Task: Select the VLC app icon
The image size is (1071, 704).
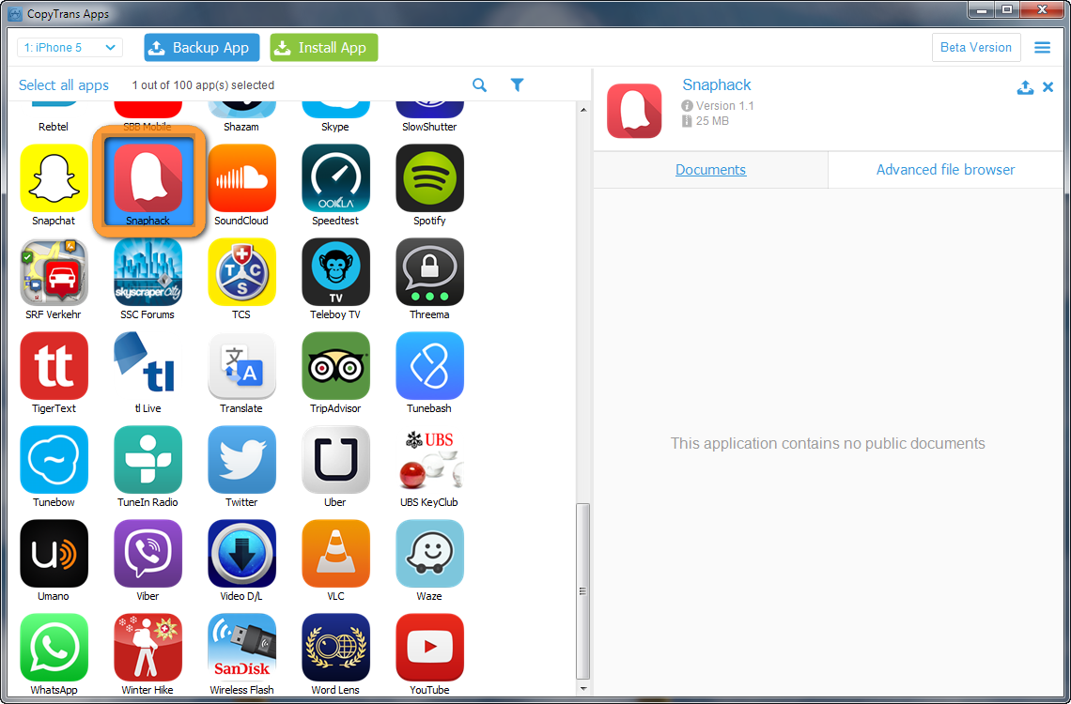Action: 336,553
